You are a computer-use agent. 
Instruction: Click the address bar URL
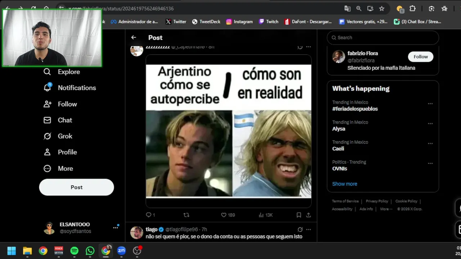(x=122, y=8)
